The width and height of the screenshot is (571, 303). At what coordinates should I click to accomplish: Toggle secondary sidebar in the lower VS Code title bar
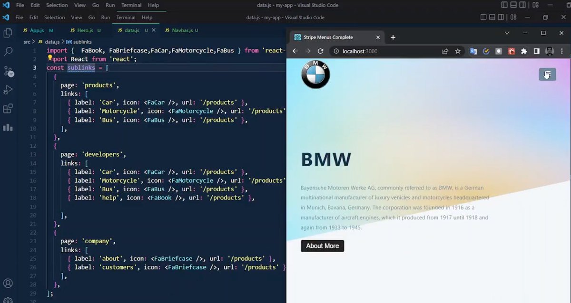pyautogui.click(x=502, y=18)
